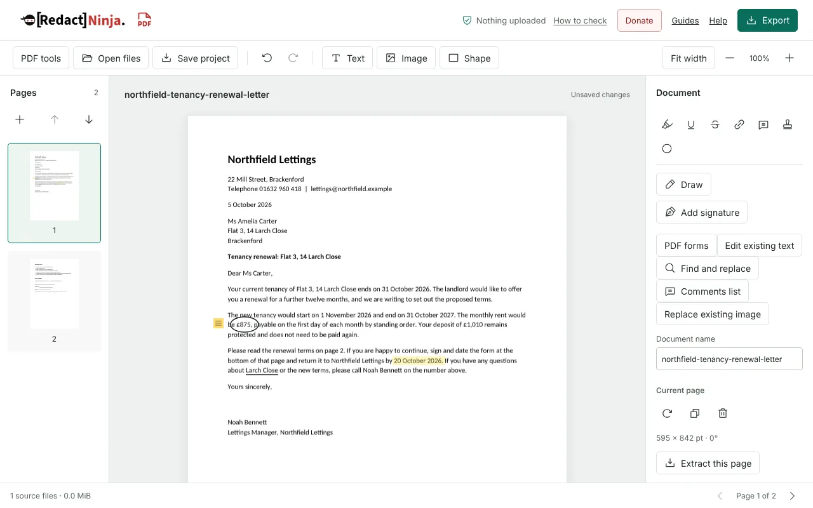Duplicate the current page
Viewport: 813px width, 508px height.
click(695, 413)
